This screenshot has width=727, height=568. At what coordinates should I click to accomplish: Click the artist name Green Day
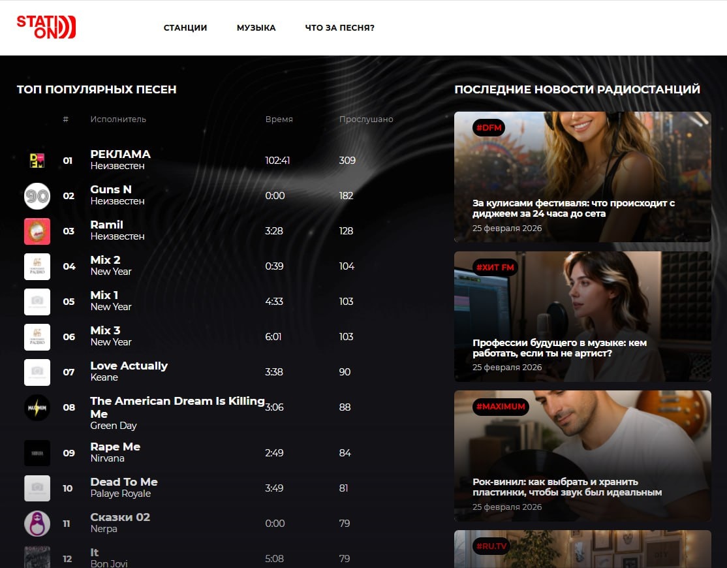114,426
